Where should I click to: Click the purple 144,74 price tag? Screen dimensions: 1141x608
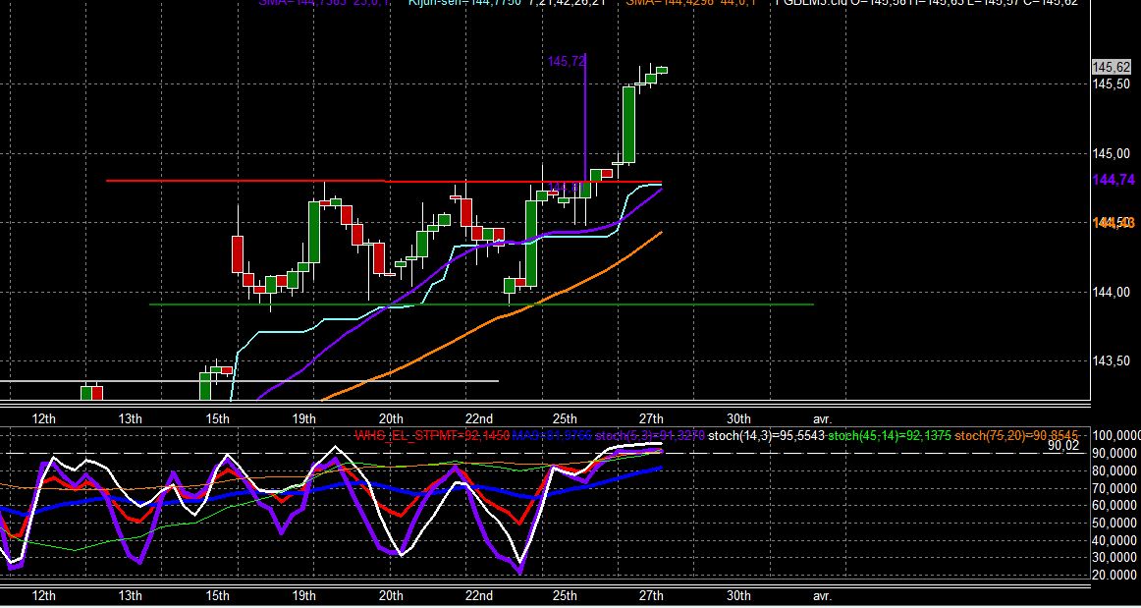click(x=1112, y=180)
